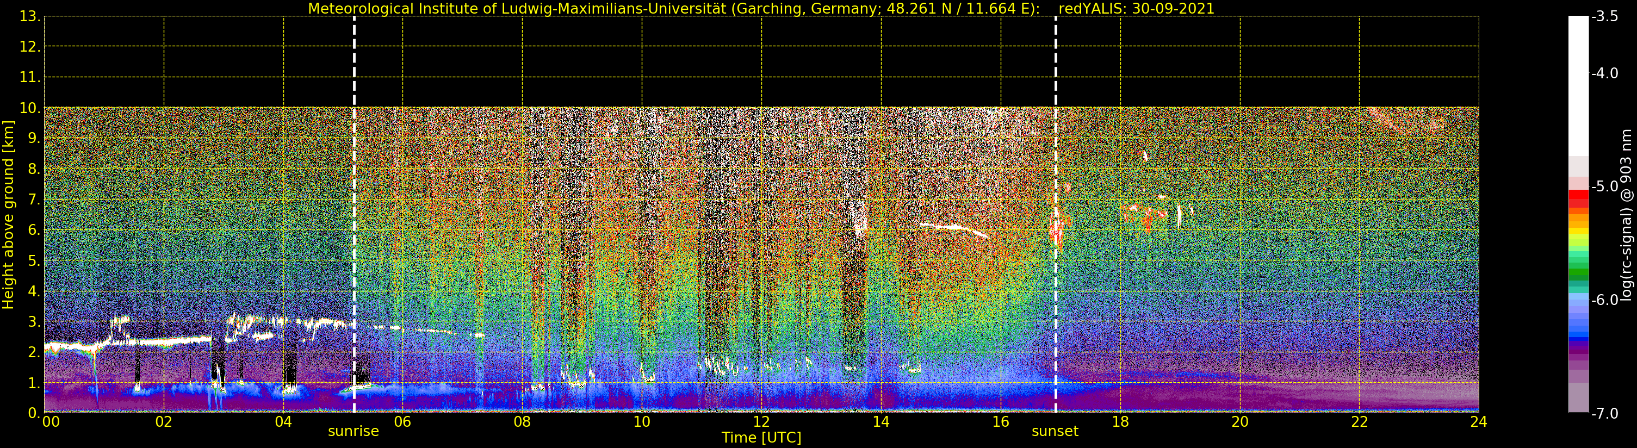Click the "04" time axis tick label

(x=283, y=422)
